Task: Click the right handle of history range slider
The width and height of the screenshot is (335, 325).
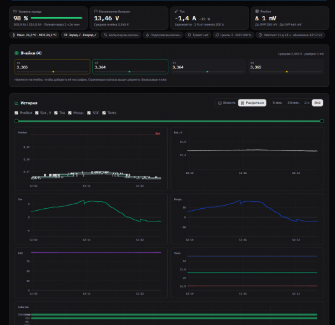Action: pyautogui.click(x=322, y=121)
